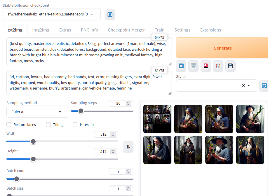Click the Height stepper arrows
268x196 pixels.
tap(113, 151)
